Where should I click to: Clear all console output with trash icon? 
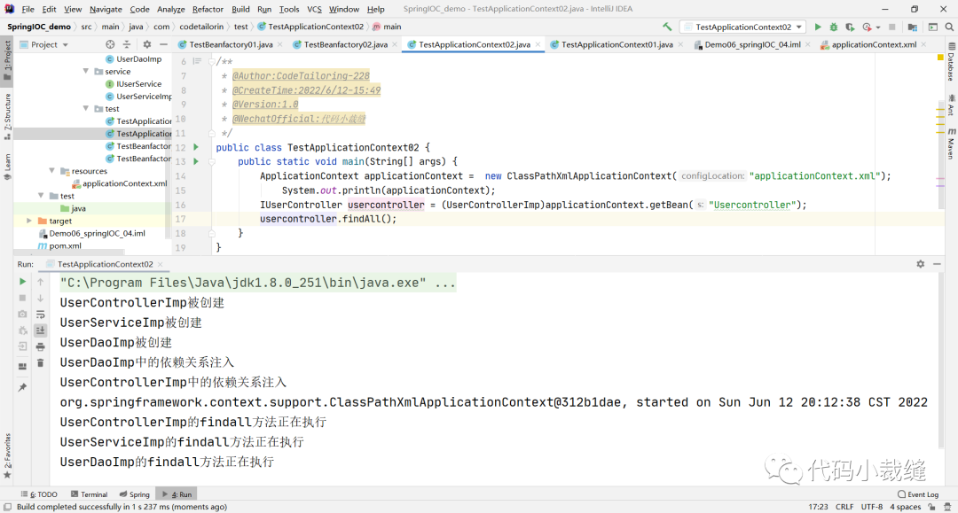(40, 363)
